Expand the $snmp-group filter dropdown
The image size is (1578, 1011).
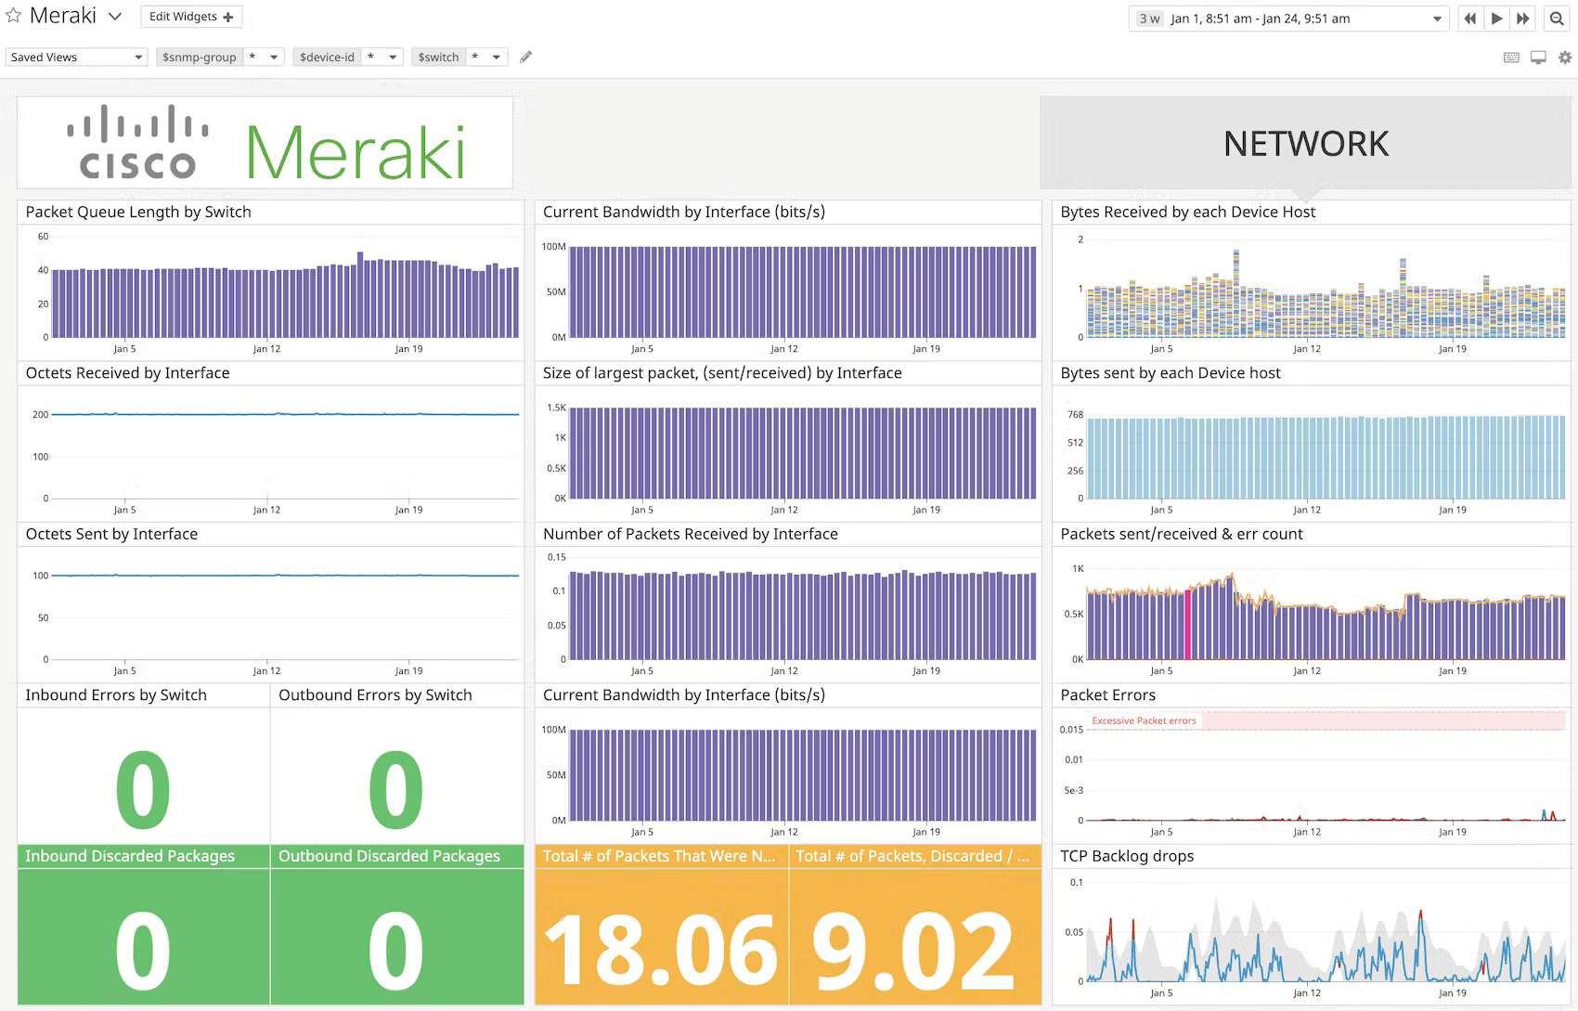click(x=275, y=57)
